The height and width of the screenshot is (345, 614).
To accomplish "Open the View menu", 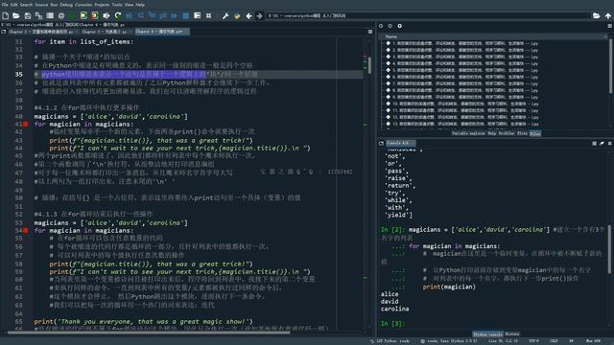I will click(129, 5).
